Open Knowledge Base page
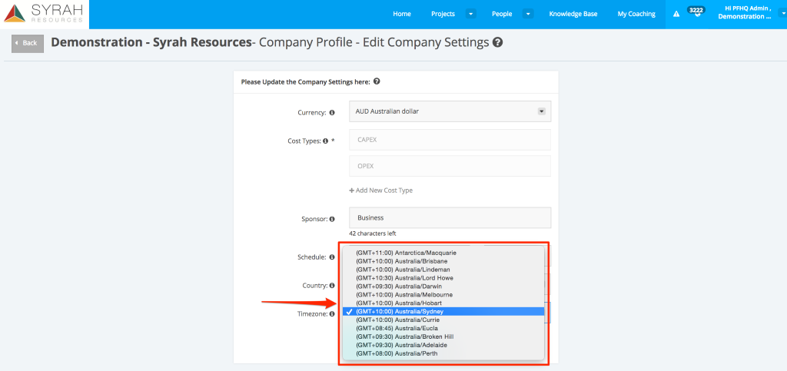Viewport: 787px width, 371px height. tap(573, 14)
